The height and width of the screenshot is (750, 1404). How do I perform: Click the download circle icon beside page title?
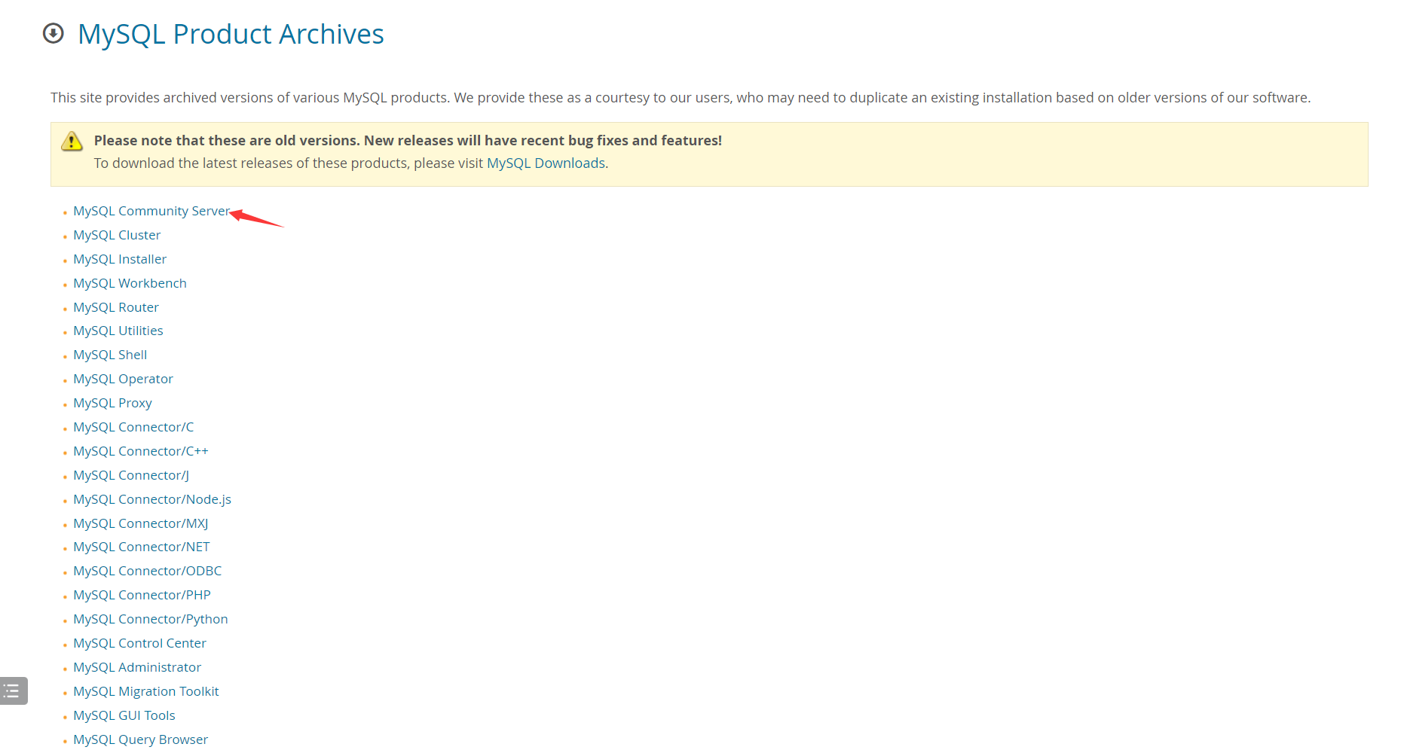(x=54, y=34)
